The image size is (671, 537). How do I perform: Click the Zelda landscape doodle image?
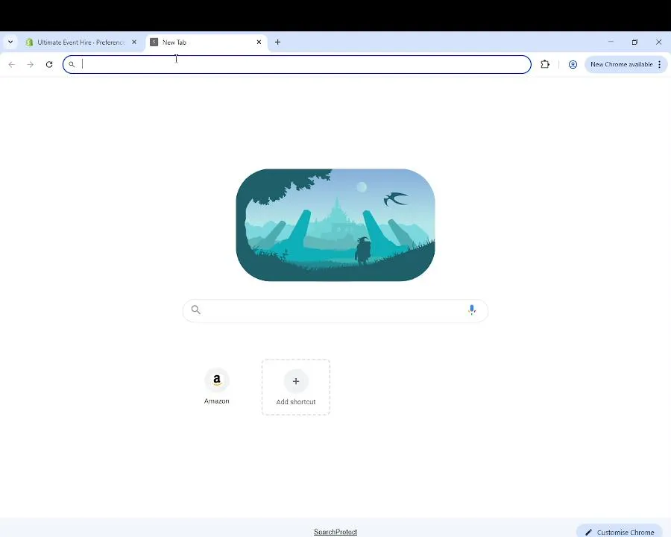click(x=335, y=224)
